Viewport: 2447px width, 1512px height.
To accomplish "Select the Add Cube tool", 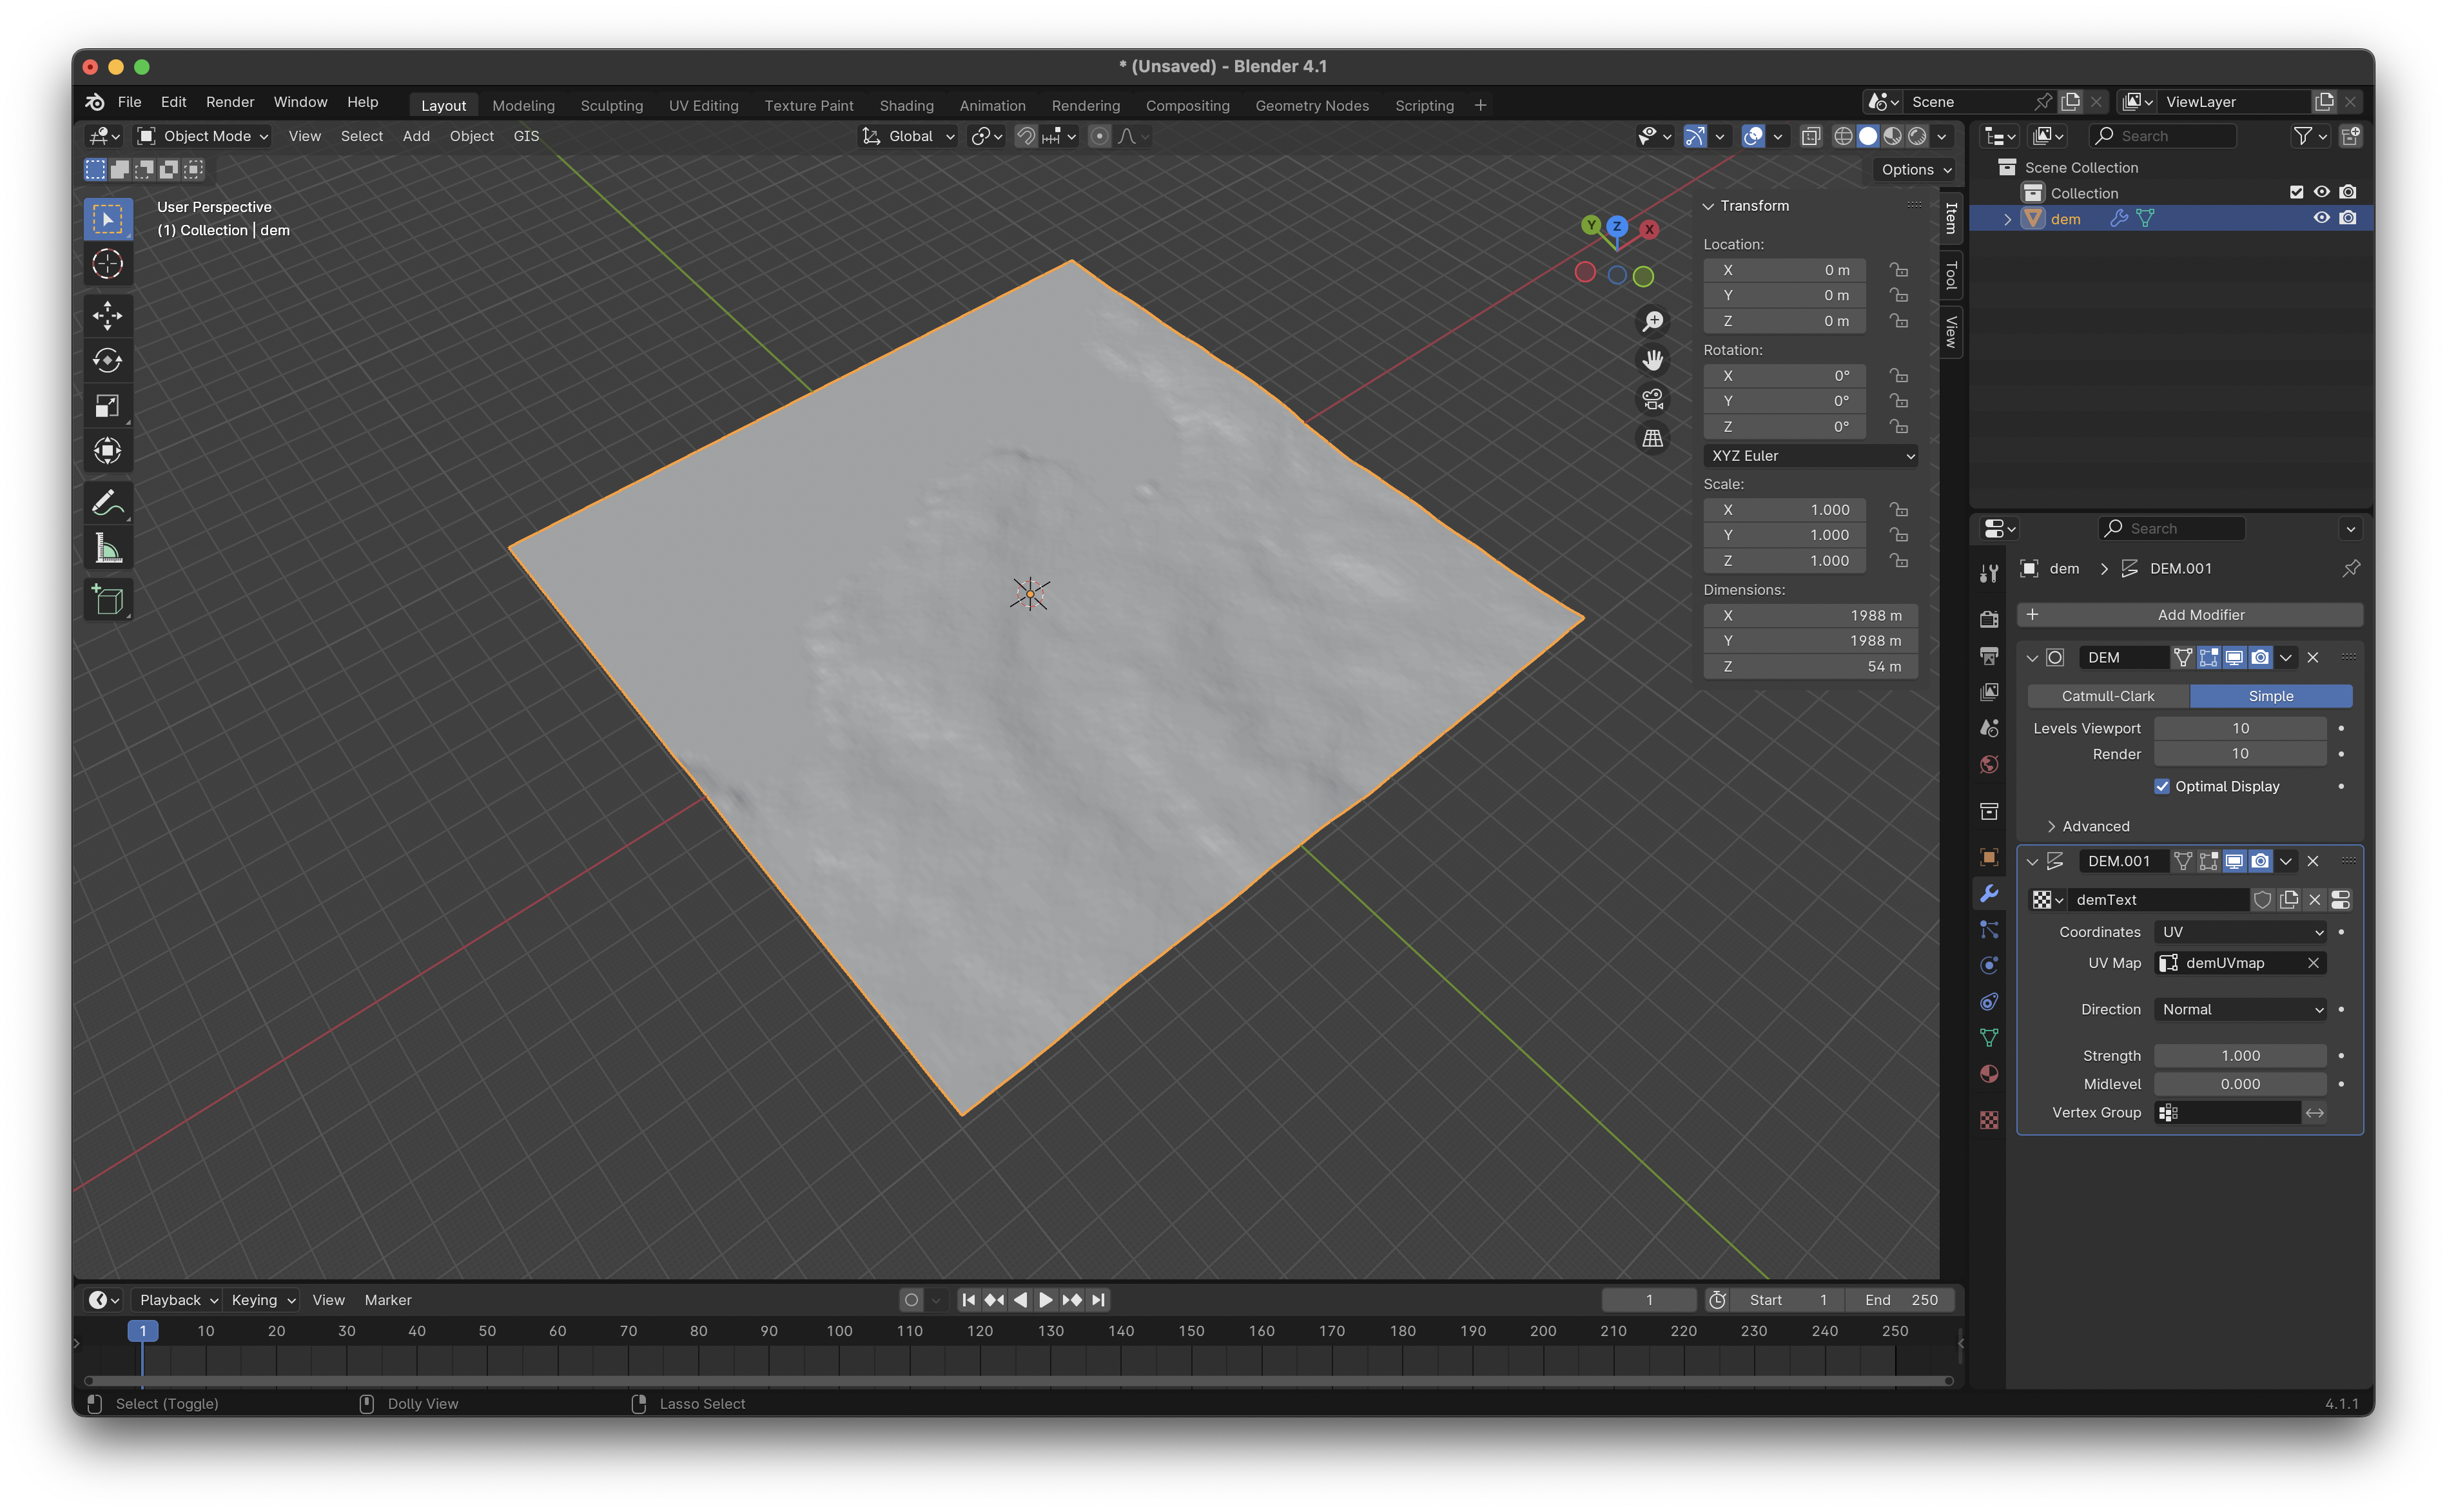I will coord(108,600).
